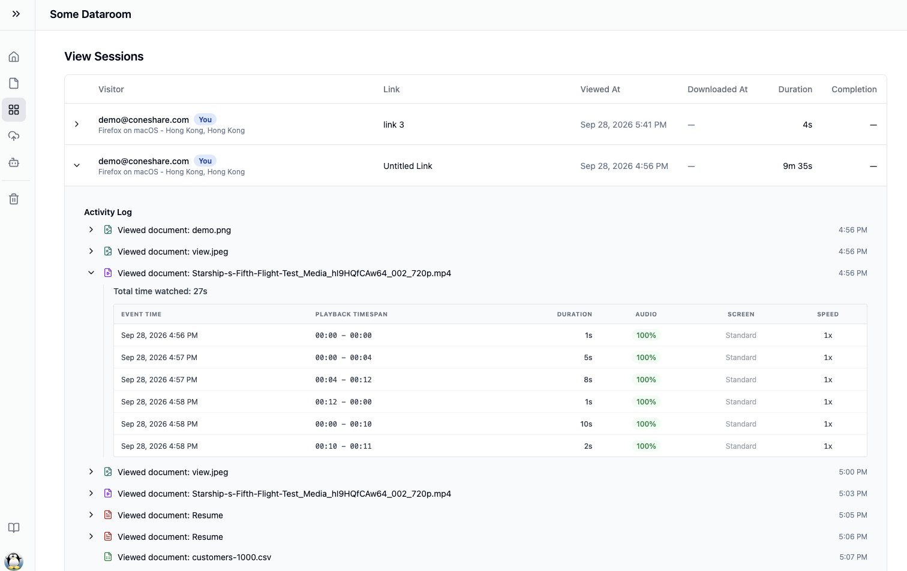Screen dimensions: 907x571
Task: Click the 00:04 – 00:12 playback timespan
Action: coord(344,380)
